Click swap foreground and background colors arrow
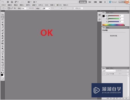130x100 pixels. click(x=3, y=72)
